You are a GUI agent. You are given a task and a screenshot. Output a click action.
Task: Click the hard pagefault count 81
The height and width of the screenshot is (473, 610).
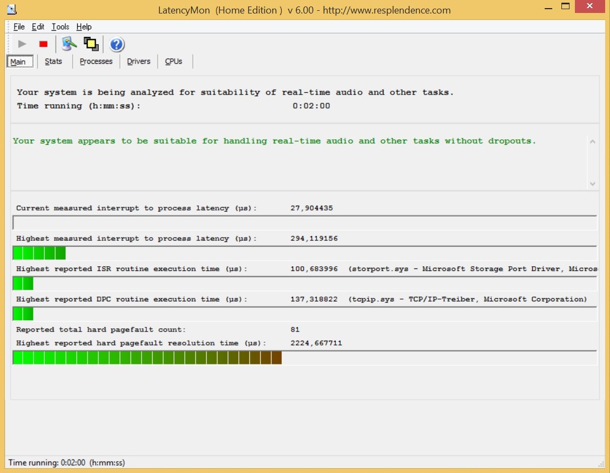pos(295,329)
